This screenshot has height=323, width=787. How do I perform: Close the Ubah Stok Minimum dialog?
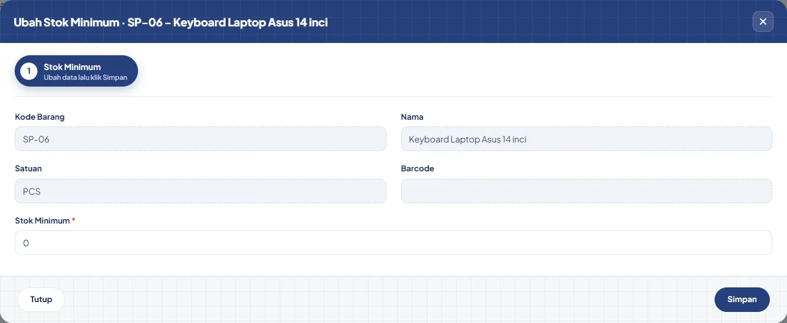point(762,21)
